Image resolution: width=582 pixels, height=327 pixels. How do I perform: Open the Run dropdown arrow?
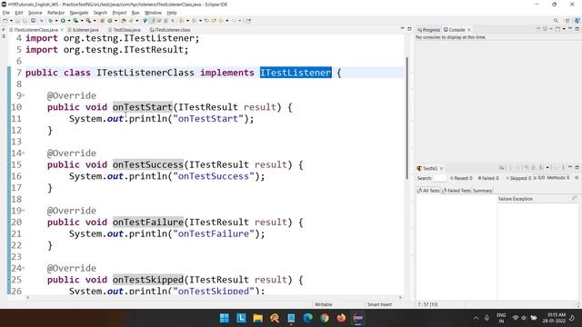pyautogui.click(x=69, y=21)
